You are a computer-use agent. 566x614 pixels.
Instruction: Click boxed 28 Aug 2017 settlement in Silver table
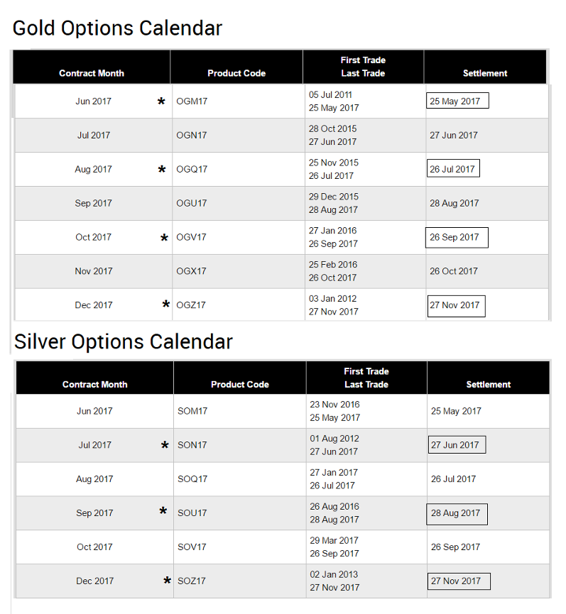(x=456, y=512)
